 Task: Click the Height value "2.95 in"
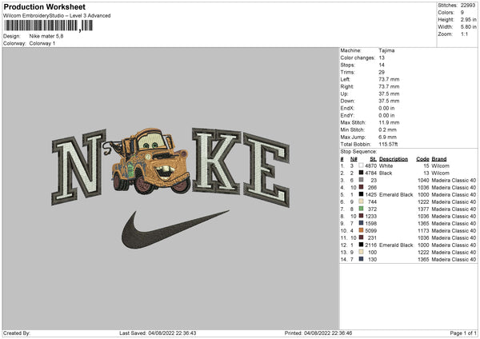tap(468, 19)
